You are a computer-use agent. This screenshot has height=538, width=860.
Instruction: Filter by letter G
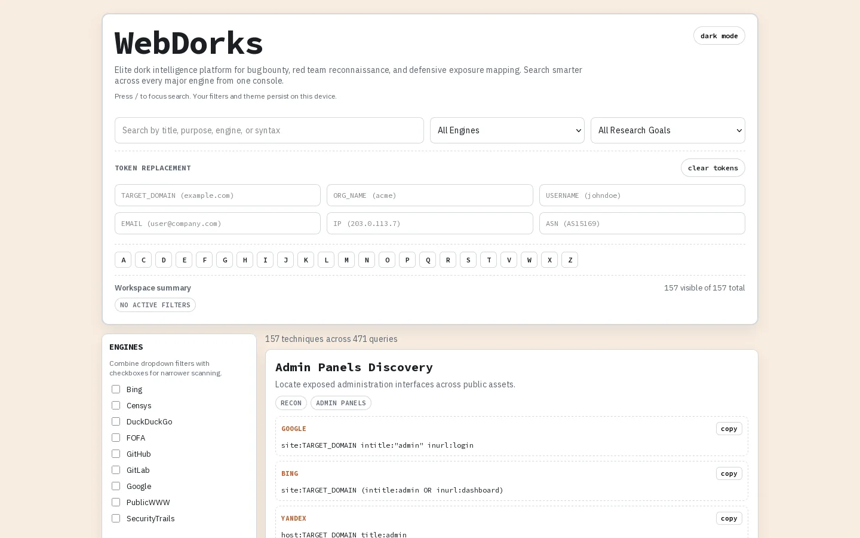tap(225, 260)
